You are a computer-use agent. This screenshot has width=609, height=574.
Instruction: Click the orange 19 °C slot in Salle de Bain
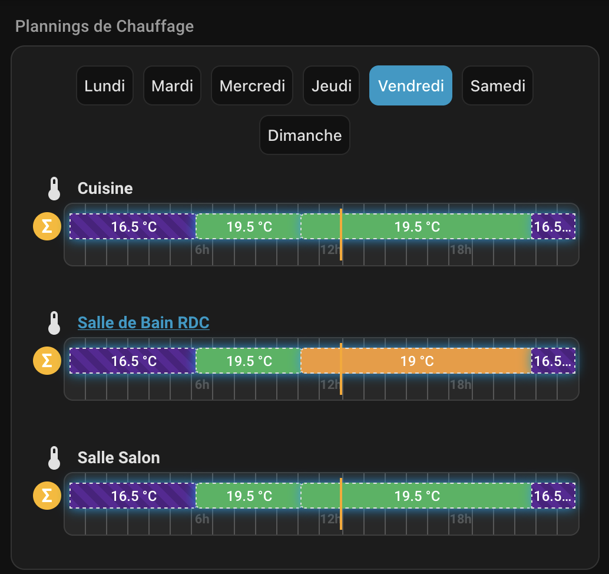tap(416, 361)
